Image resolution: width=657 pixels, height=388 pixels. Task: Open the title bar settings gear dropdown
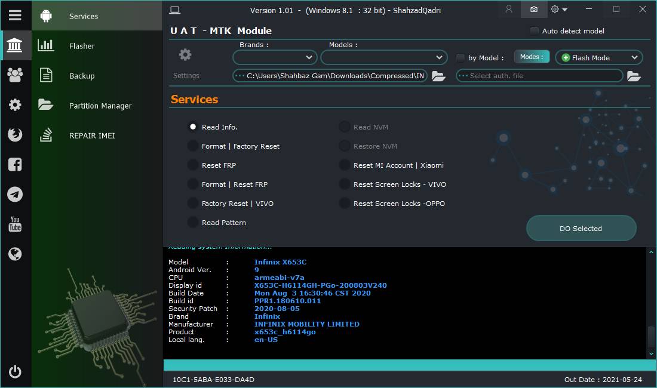coord(559,9)
